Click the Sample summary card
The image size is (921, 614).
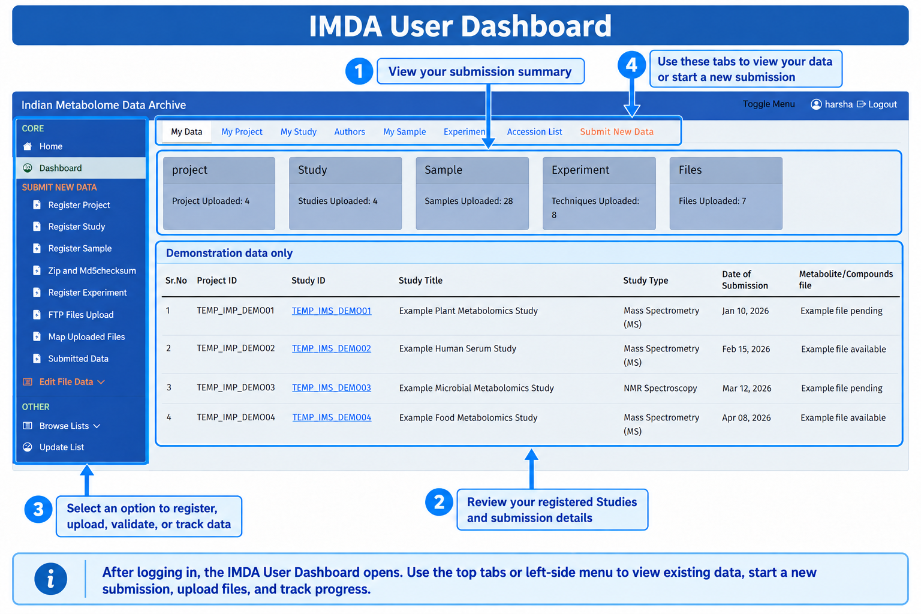point(472,194)
